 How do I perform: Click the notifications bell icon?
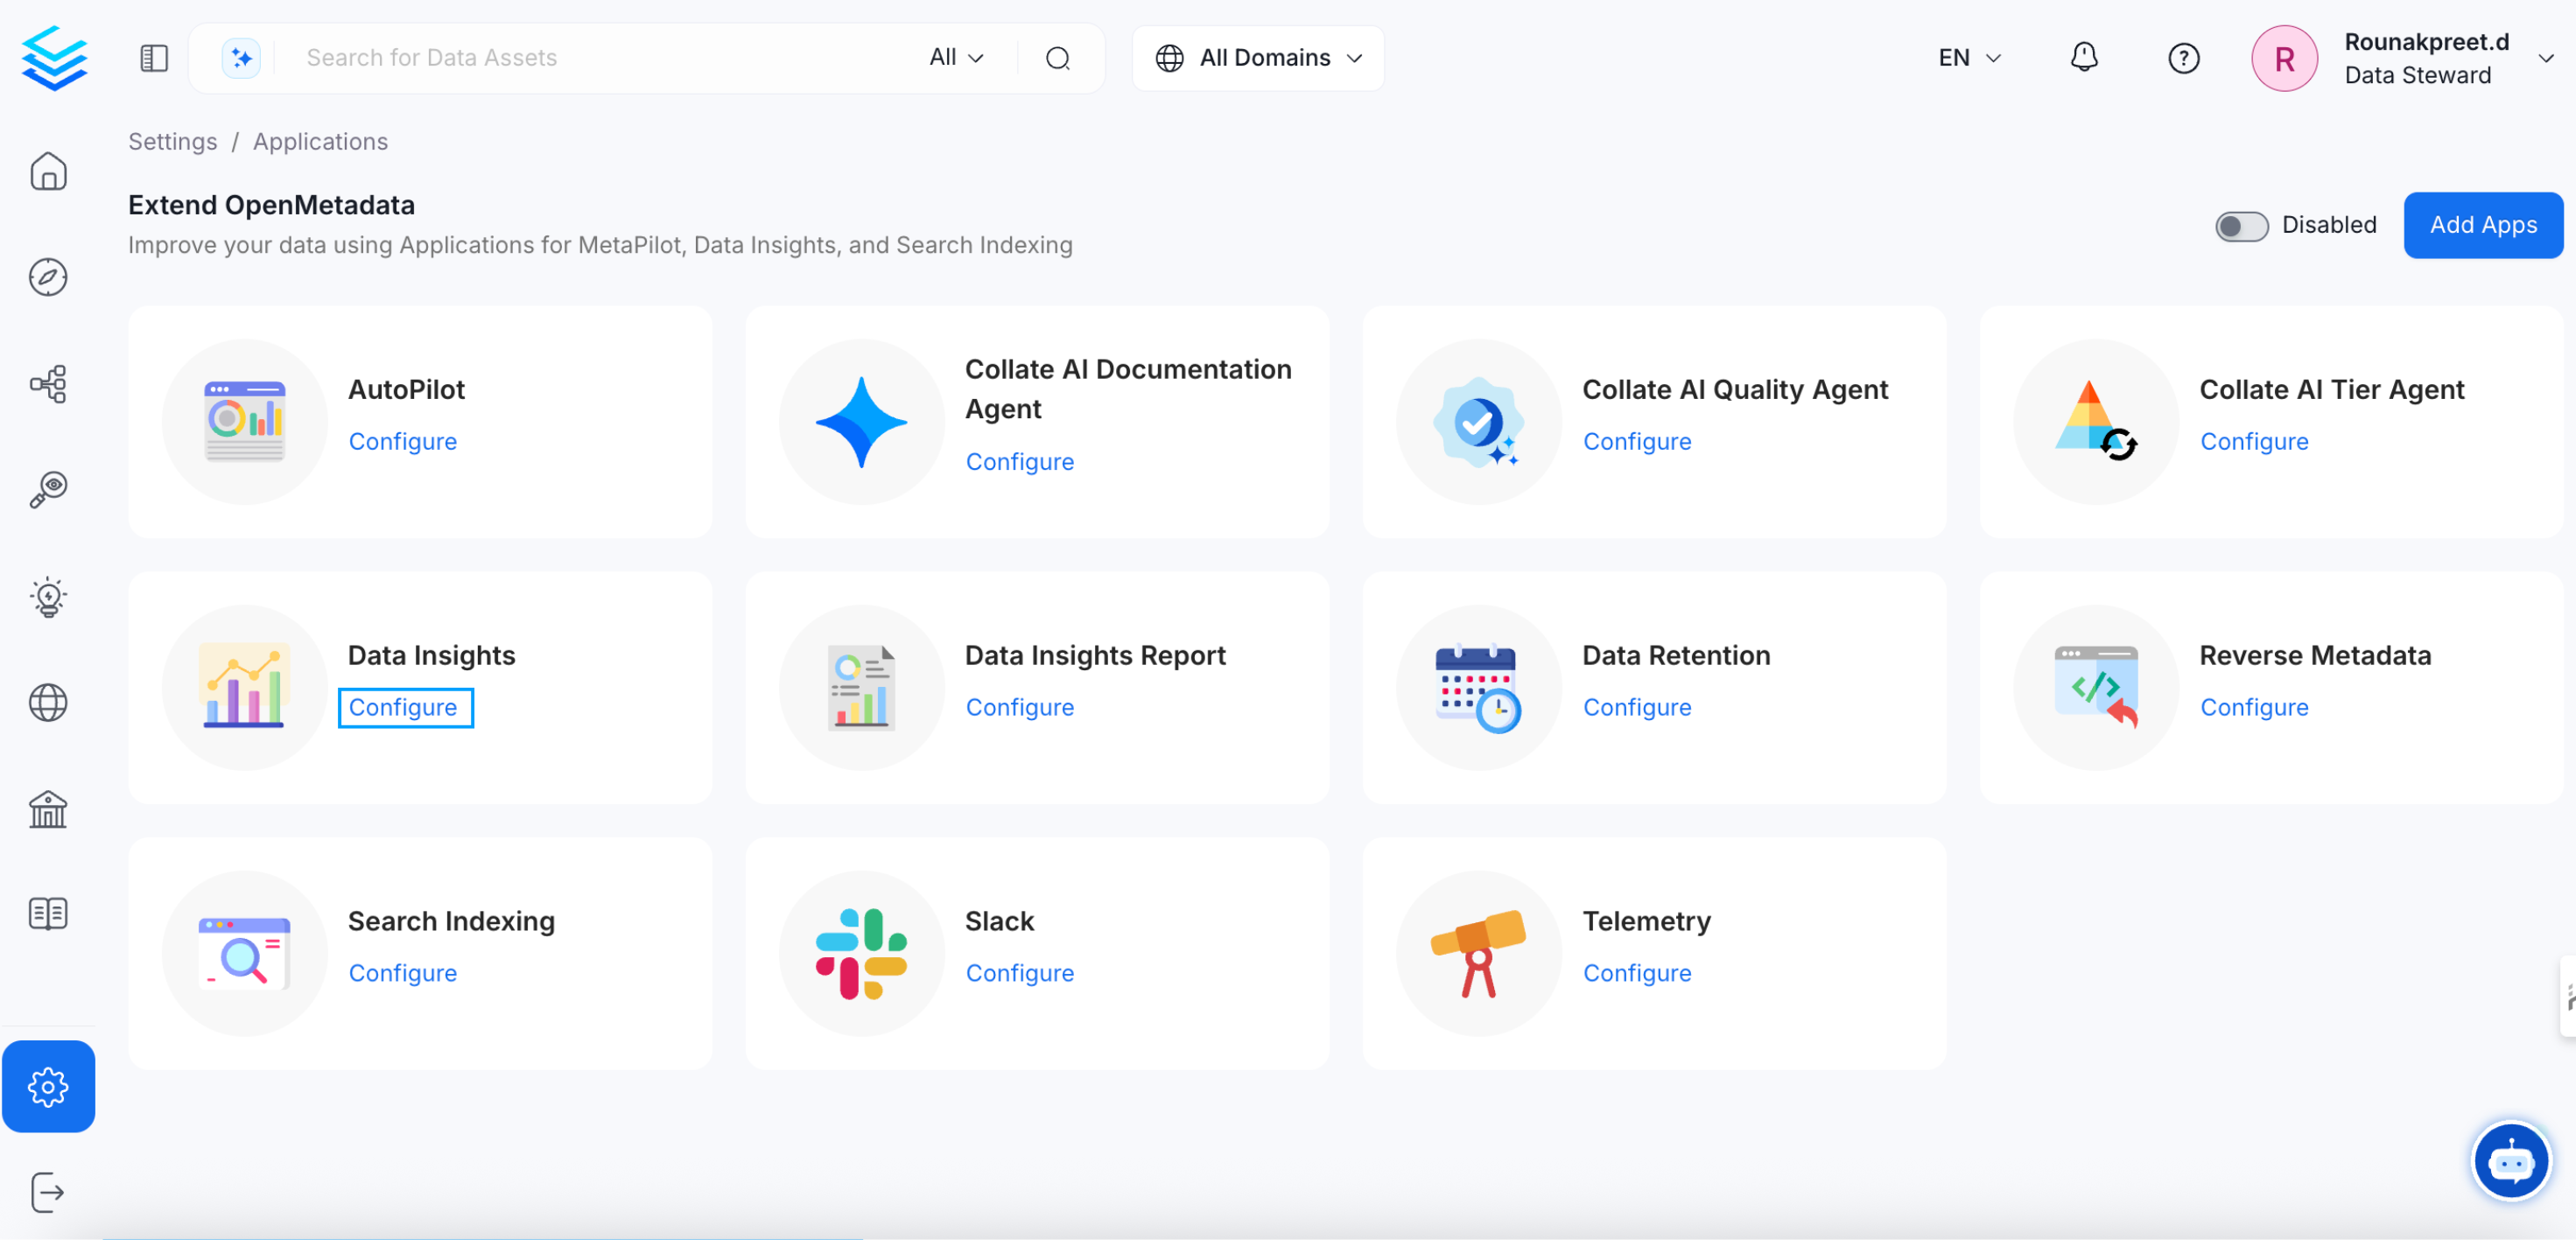(2084, 57)
